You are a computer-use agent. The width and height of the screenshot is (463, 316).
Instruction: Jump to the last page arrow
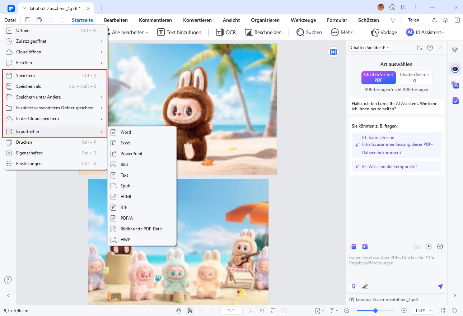coord(261,311)
